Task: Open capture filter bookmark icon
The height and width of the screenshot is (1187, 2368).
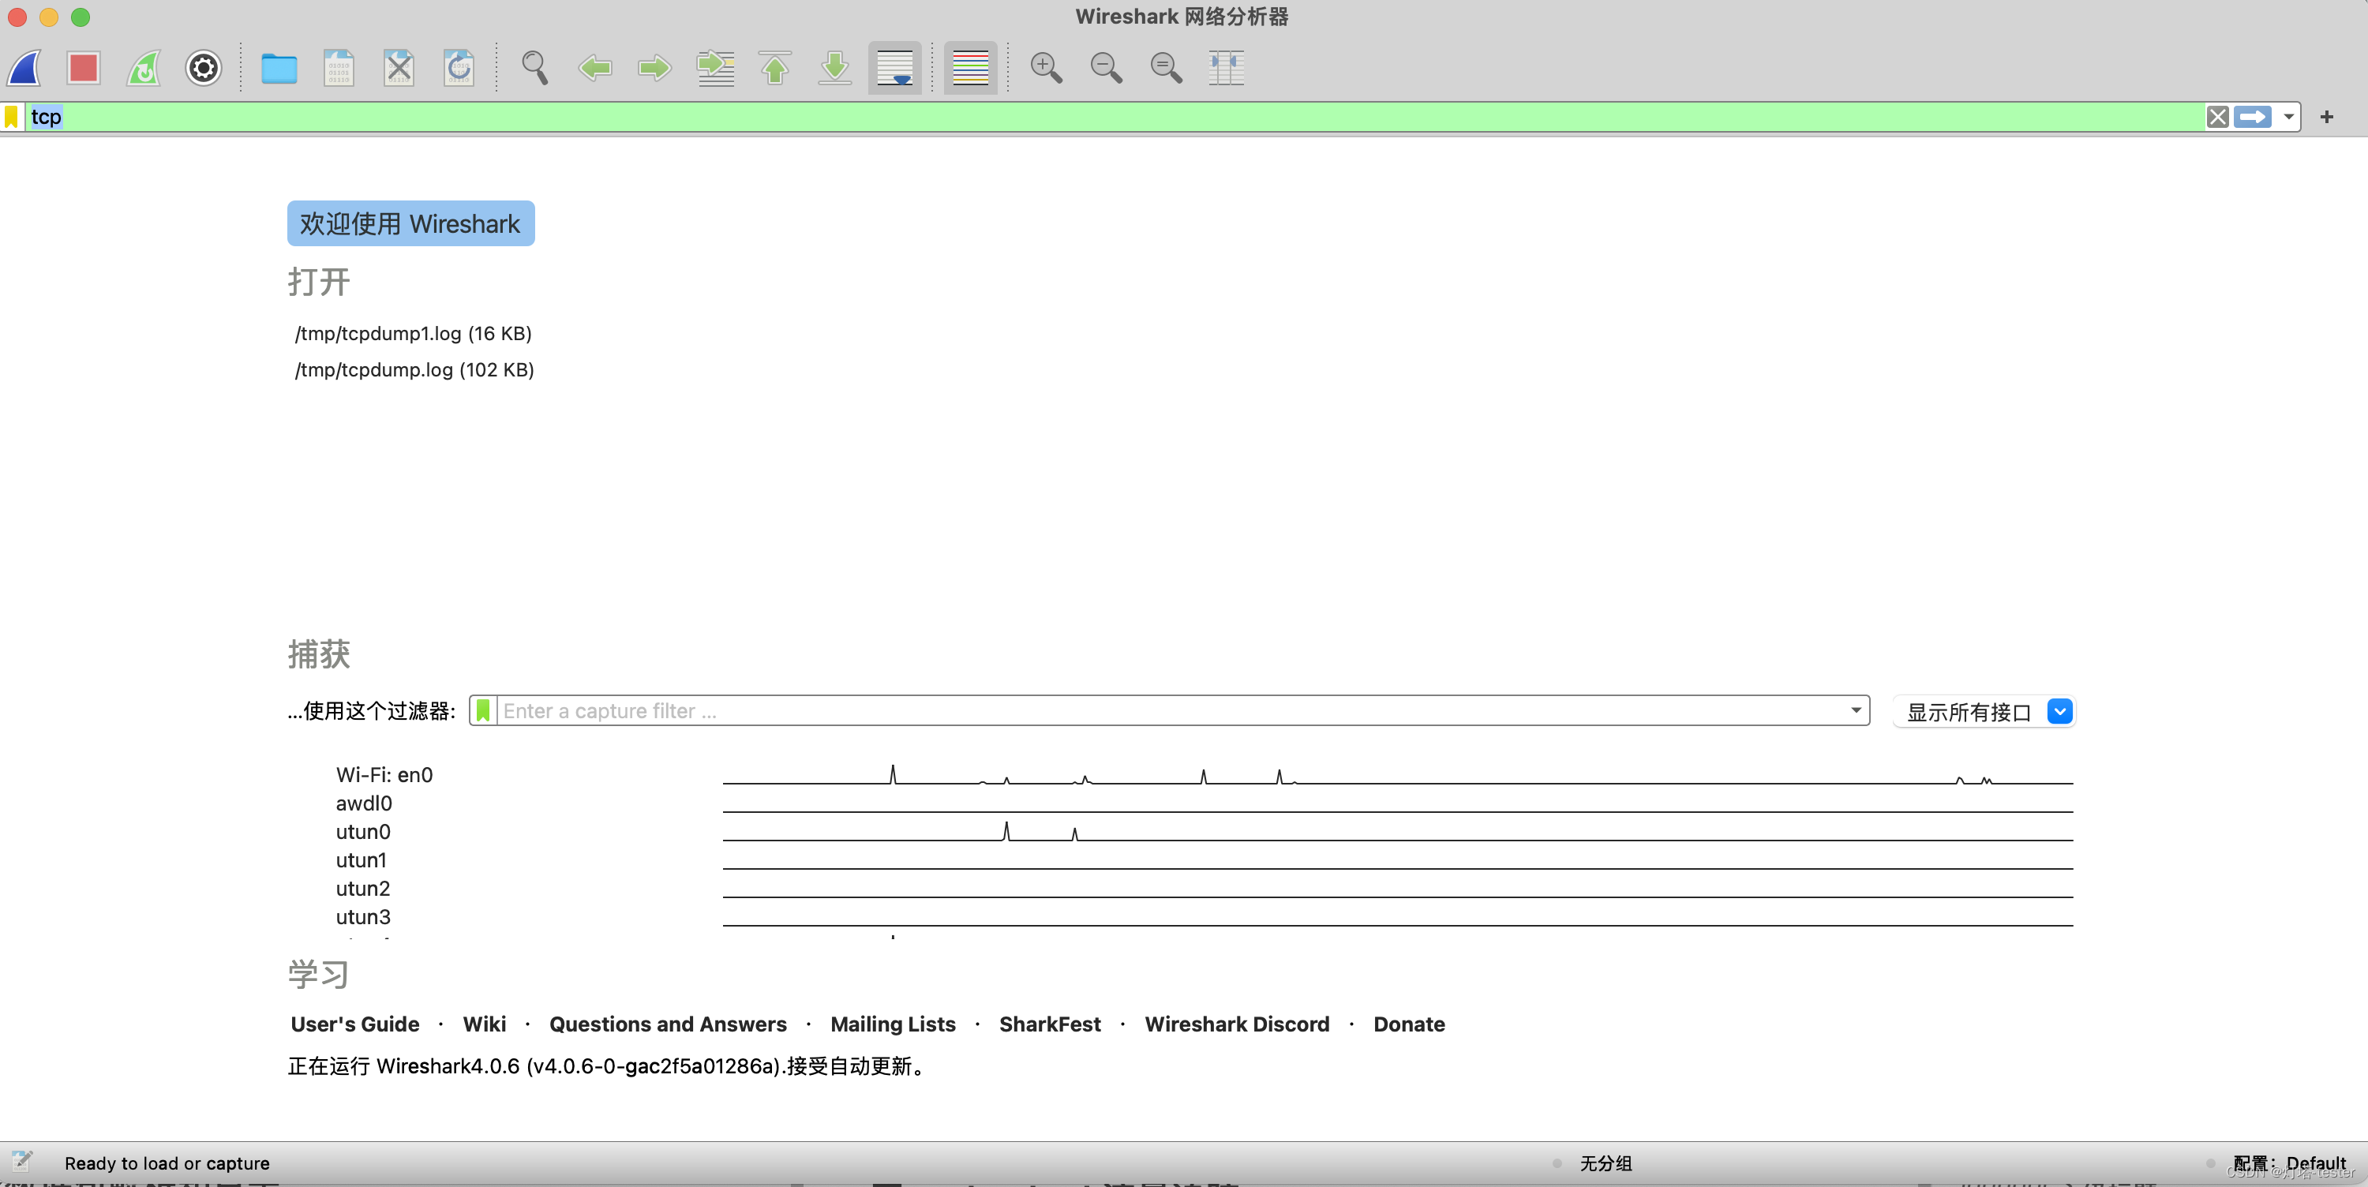Action: [x=482, y=711]
